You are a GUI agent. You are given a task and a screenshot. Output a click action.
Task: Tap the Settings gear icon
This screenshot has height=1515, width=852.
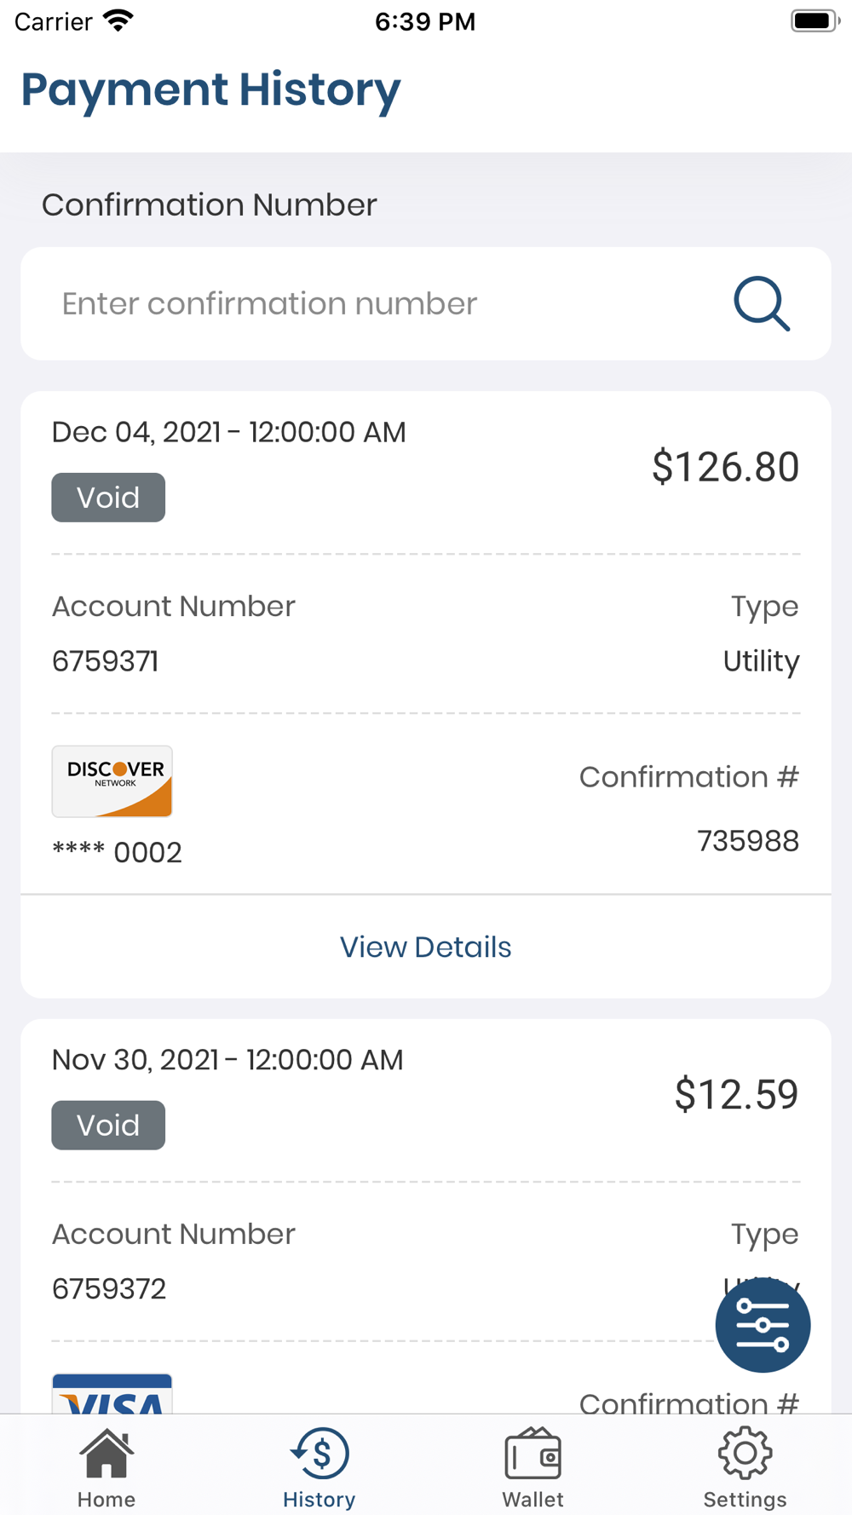745,1454
